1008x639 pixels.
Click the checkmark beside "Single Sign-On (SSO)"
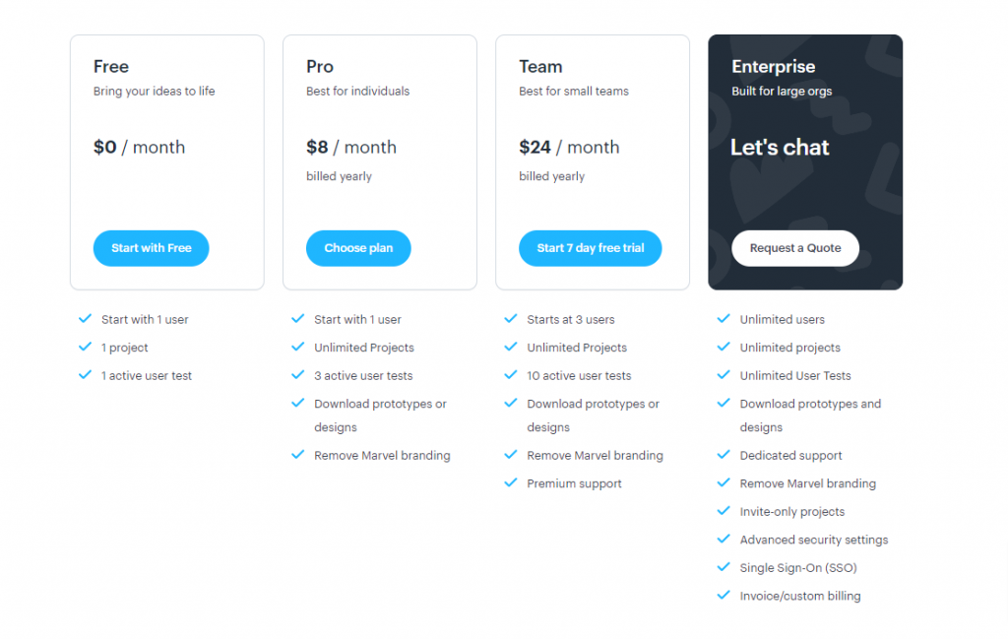pos(723,568)
